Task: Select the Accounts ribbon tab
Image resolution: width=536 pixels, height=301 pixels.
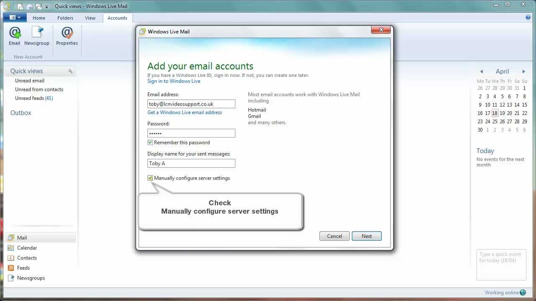Action: pyautogui.click(x=117, y=18)
